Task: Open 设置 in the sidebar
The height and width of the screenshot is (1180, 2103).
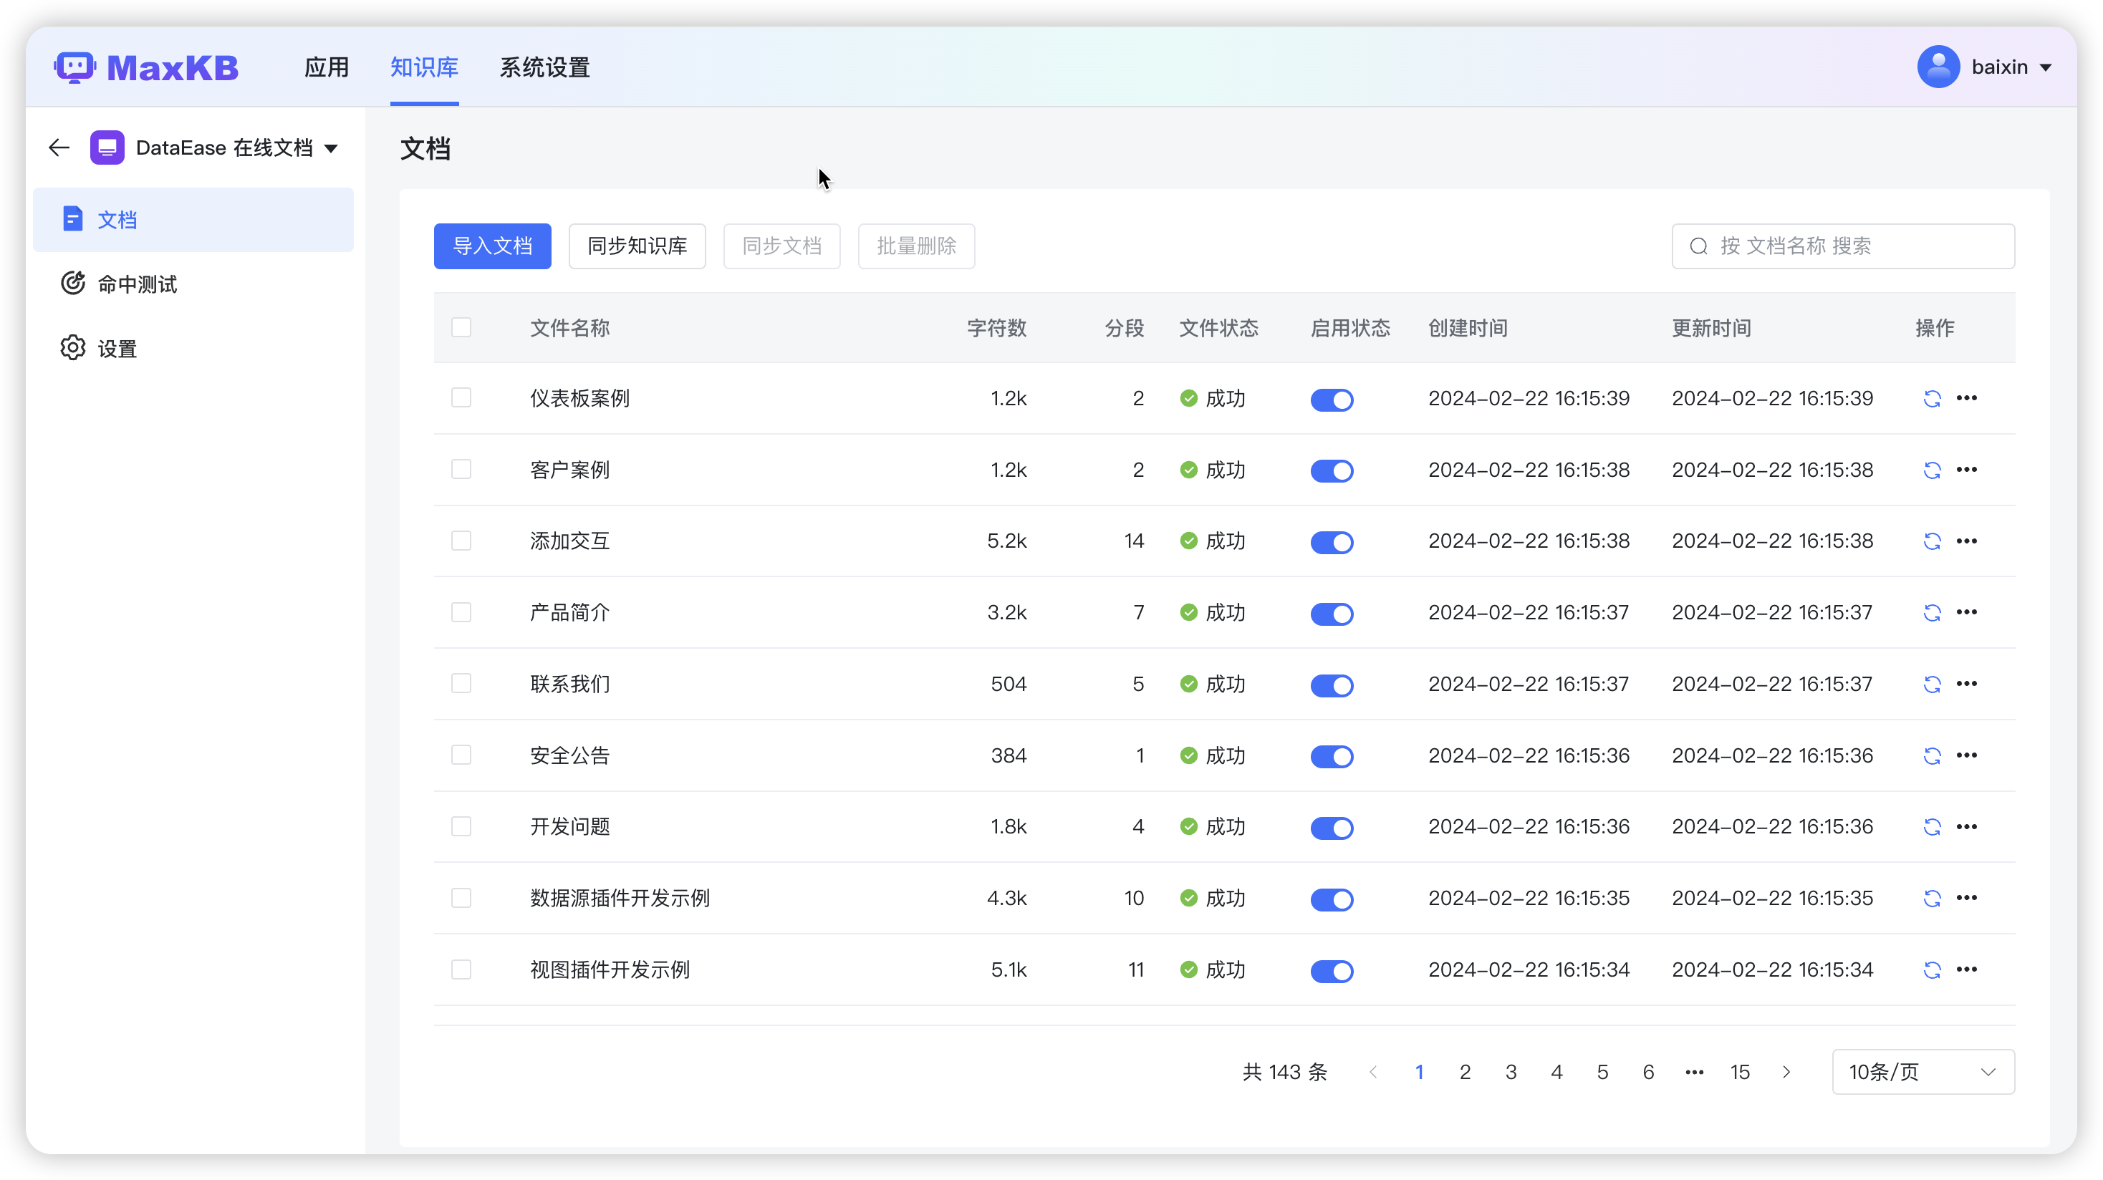Action: (x=117, y=349)
